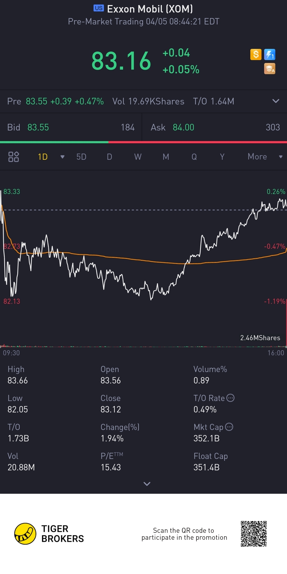Tap the Mkt Cap info icon
Viewport: 287px width, 574px height.
click(x=229, y=427)
